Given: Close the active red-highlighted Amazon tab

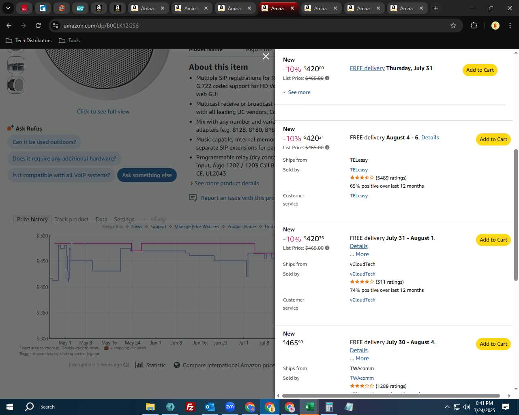Looking at the screenshot, I should point(292,8).
